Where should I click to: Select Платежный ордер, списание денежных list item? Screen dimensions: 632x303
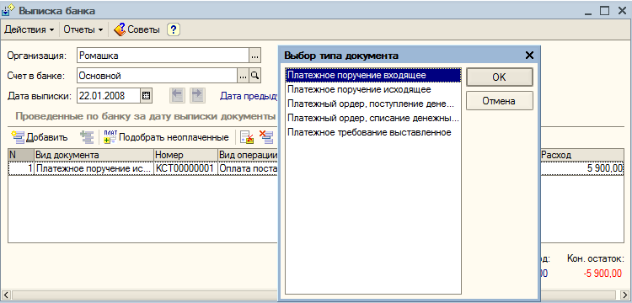[x=372, y=119]
